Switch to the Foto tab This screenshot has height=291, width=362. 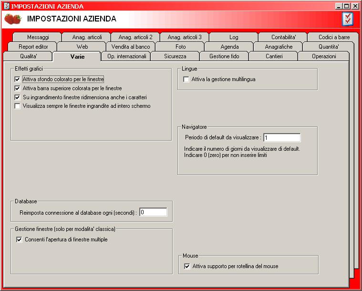(180, 47)
